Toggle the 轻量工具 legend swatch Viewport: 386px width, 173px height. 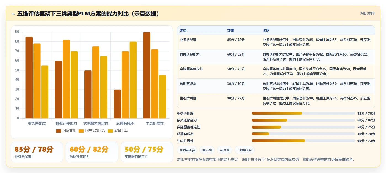(110, 131)
